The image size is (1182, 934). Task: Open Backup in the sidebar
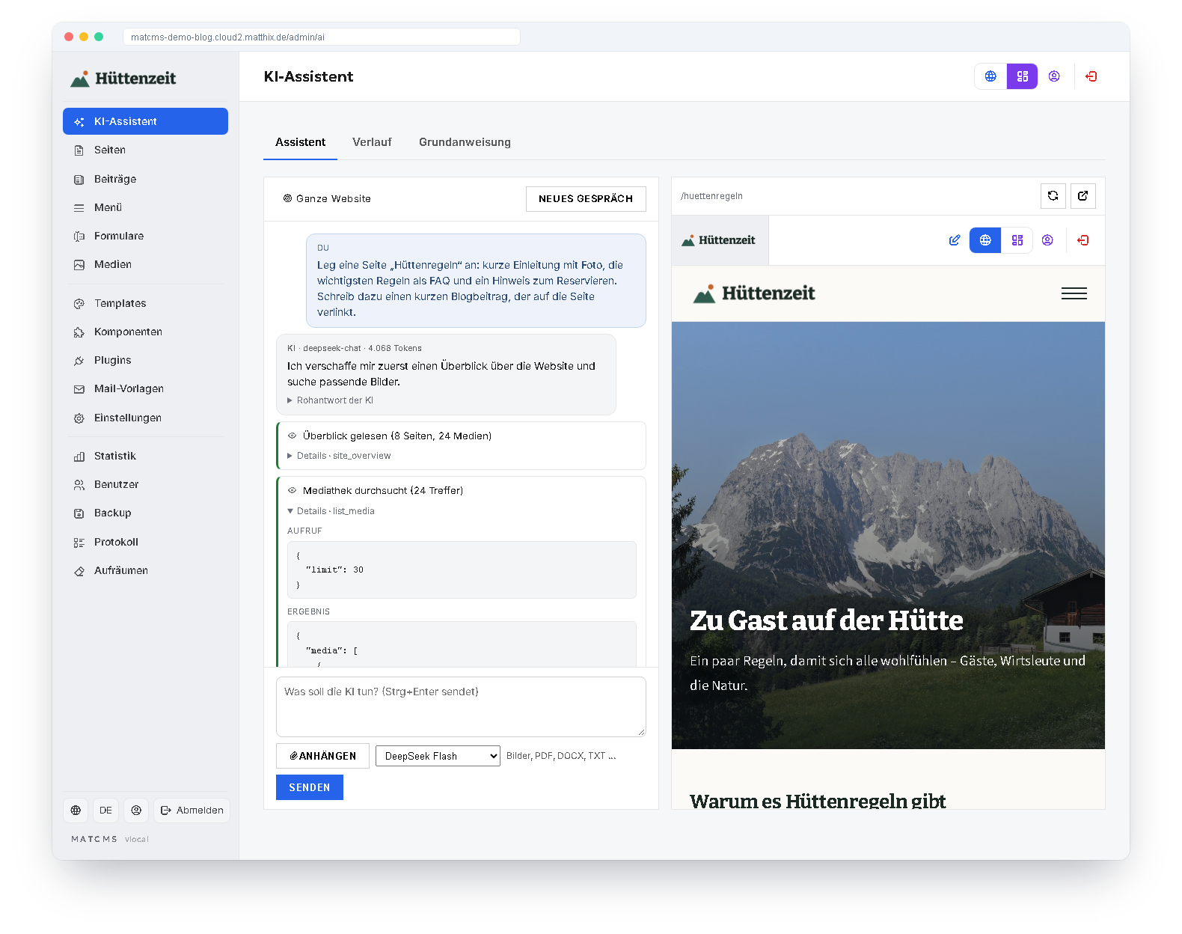[x=145, y=513]
